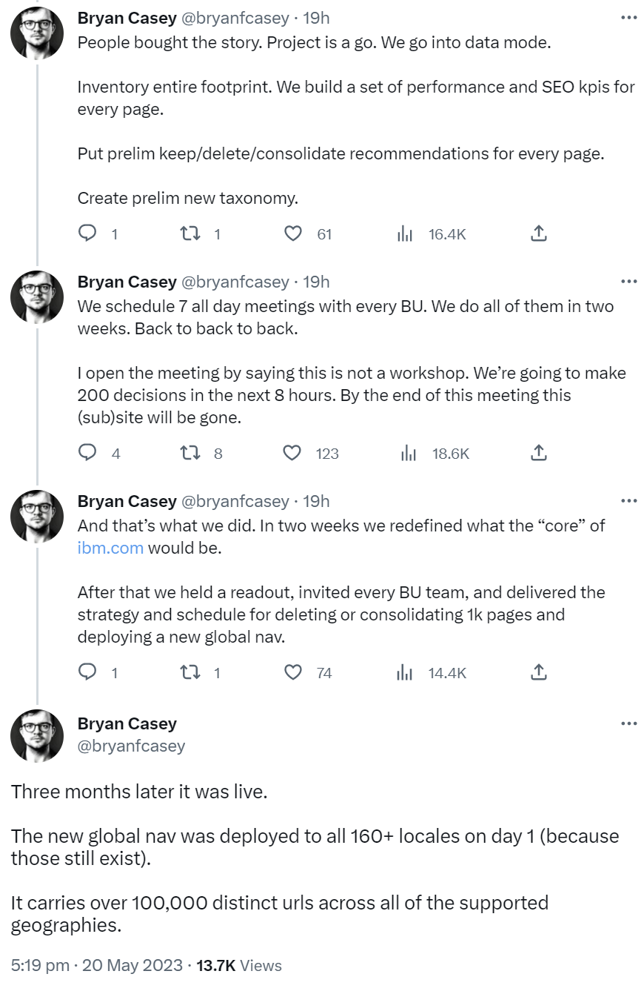Click Bryan Casey's avatar on the final tweet
Screen dimensions: 644x994
pyautogui.click(x=36, y=735)
